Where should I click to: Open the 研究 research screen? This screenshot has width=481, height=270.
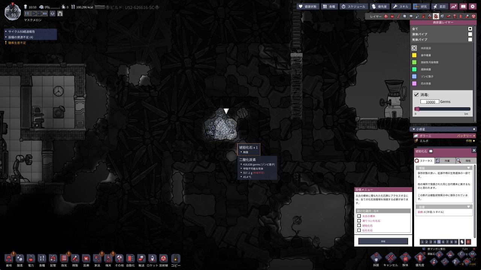tap(420, 6)
